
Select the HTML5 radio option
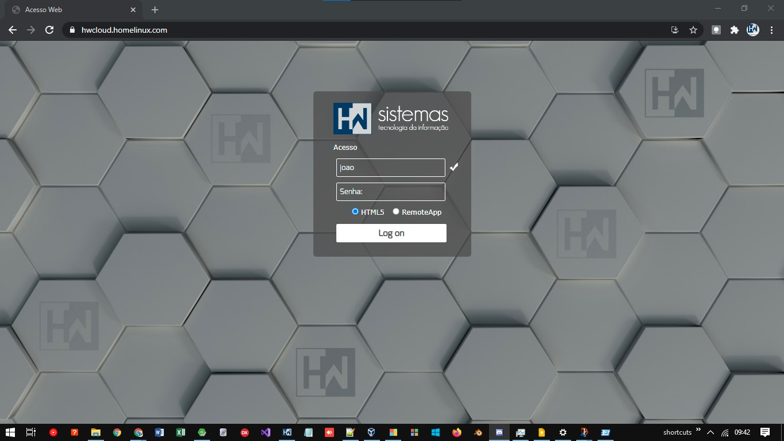pos(355,212)
